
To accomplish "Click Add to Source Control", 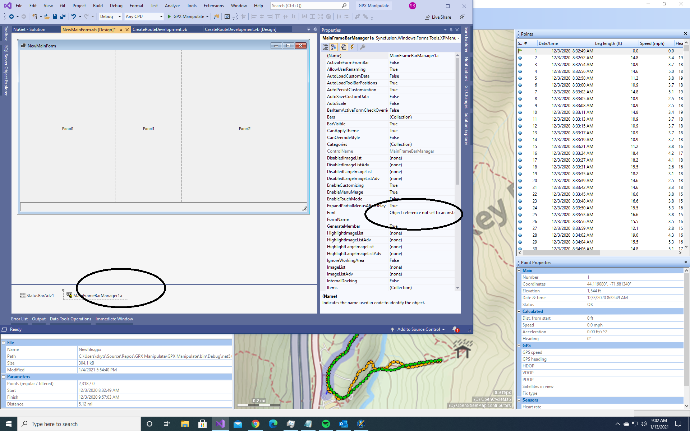I will 418,329.
